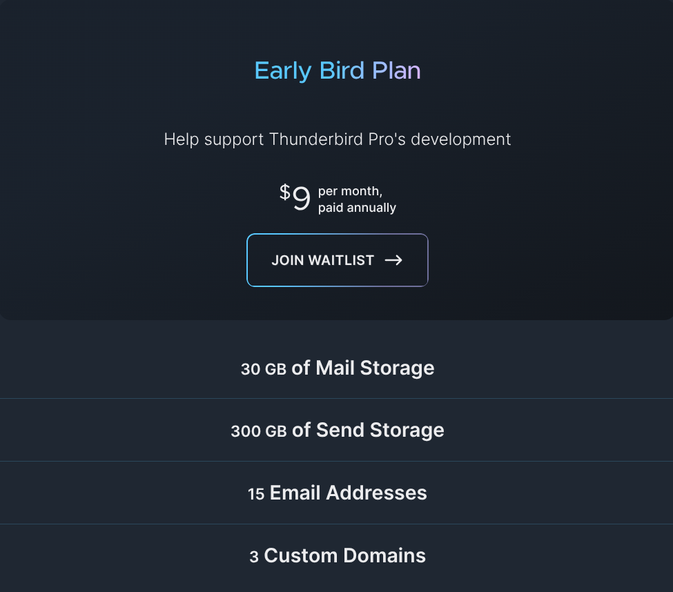This screenshot has height=592, width=673.
Task: Select the Thunderbird Pro development subtitle
Action: [x=338, y=139]
